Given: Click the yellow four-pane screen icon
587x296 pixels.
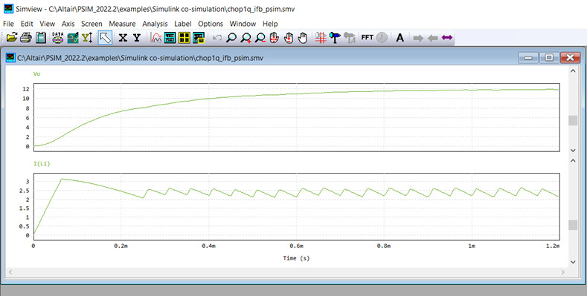Looking at the screenshot, I should click(x=185, y=38).
